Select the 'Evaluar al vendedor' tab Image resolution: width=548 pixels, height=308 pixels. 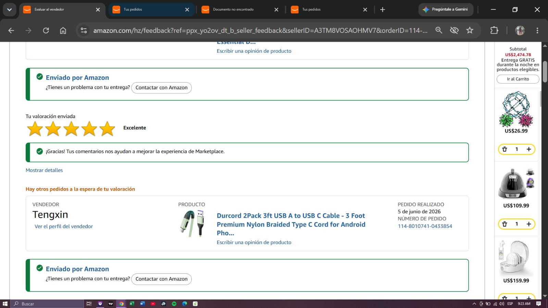[x=62, y=10]
